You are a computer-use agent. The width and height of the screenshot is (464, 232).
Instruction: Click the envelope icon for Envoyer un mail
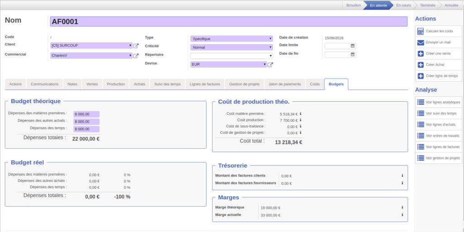coord(420,43)
